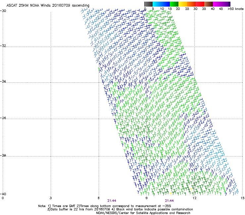Click the yellow 20-25 knots color bar segment
This screenshot has height=215, width=245.
[183, 4]
